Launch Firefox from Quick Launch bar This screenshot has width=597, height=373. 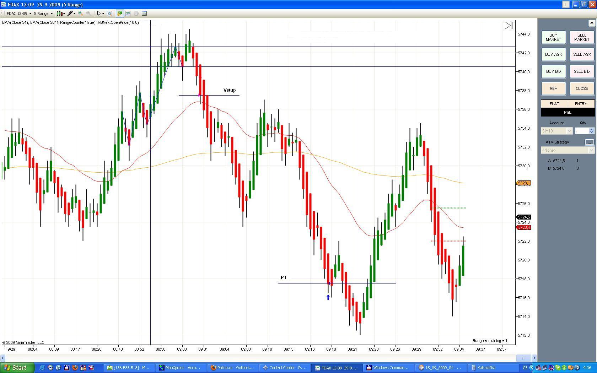coord(75,368)
